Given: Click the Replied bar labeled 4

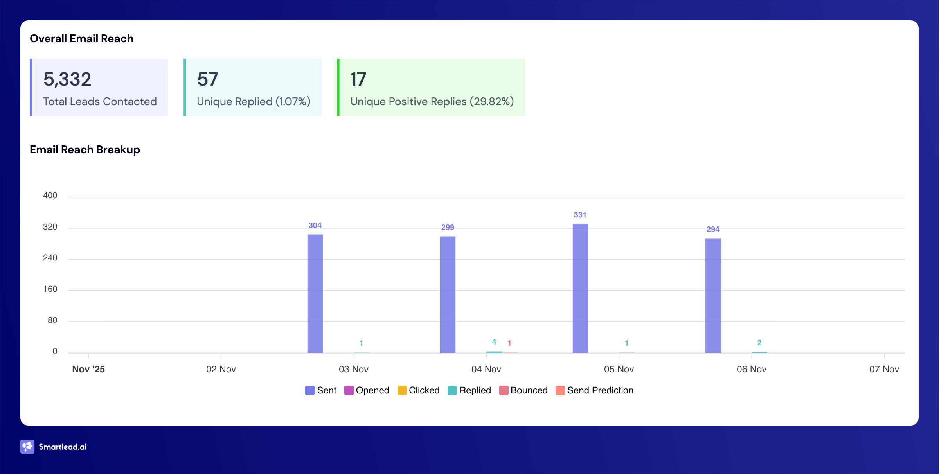Looking at the screenshot, I should (x=494, y=352).
